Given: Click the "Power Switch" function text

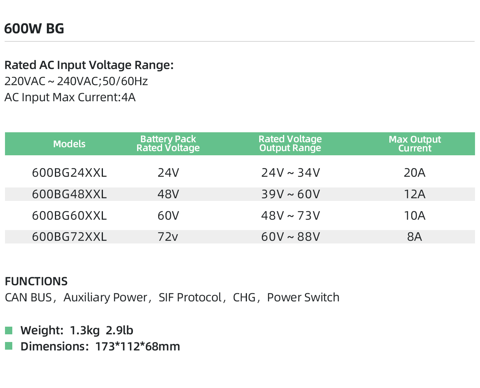Looking at the screenshot, I should [303, 298].
